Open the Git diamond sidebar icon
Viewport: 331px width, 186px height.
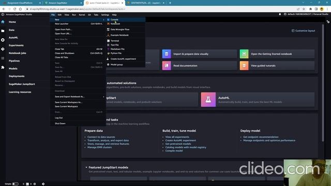[x=3, y=49]
